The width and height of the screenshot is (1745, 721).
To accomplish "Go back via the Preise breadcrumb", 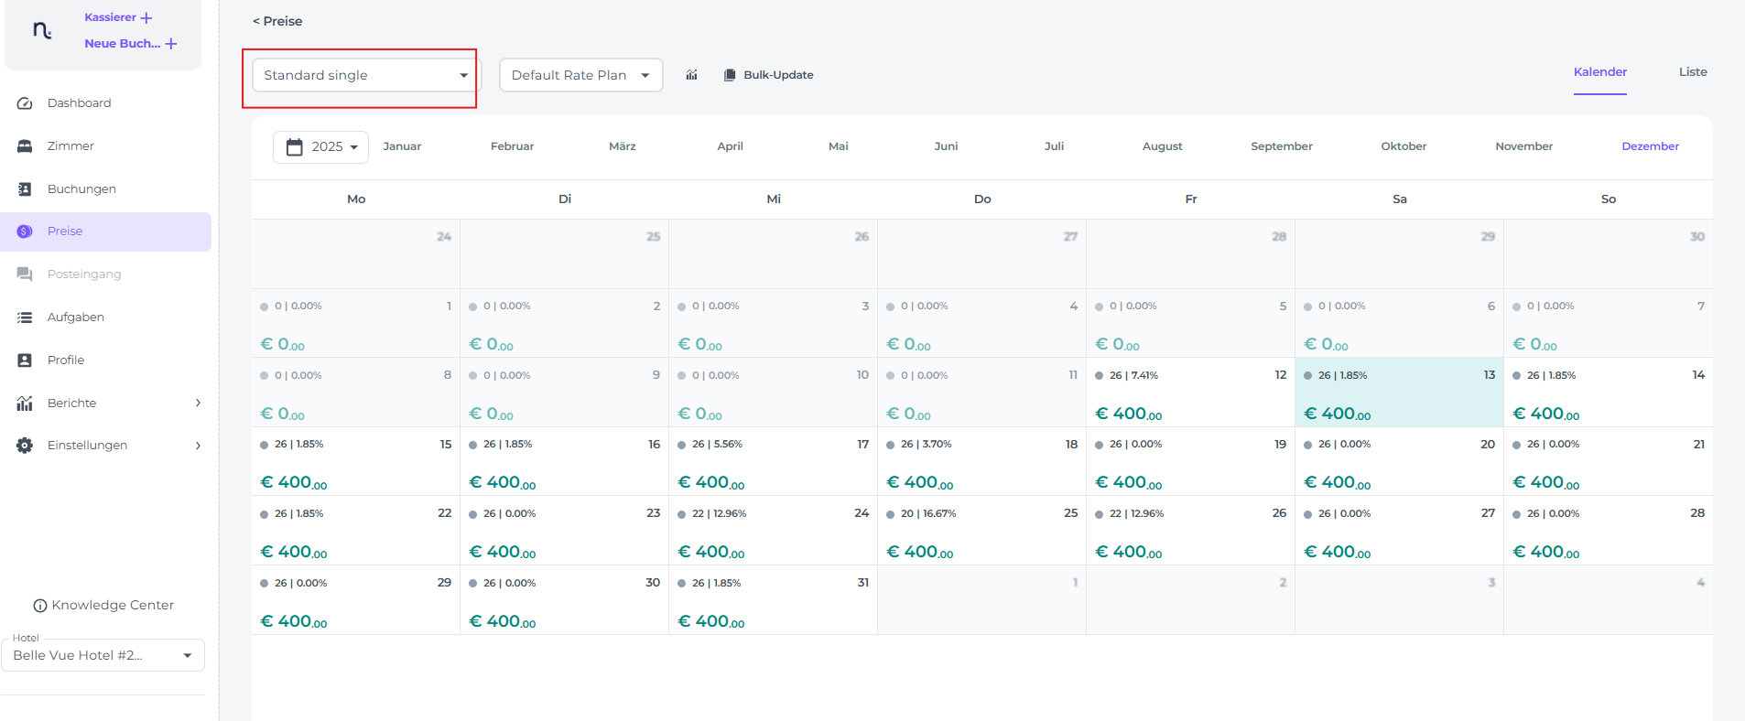I will click(277, 21).
